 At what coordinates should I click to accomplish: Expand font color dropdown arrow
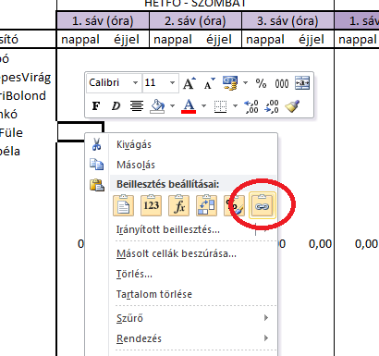(203, 106)
